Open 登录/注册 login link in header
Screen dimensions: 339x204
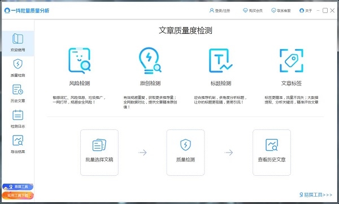pyautogui.click(x=220, y=10)
